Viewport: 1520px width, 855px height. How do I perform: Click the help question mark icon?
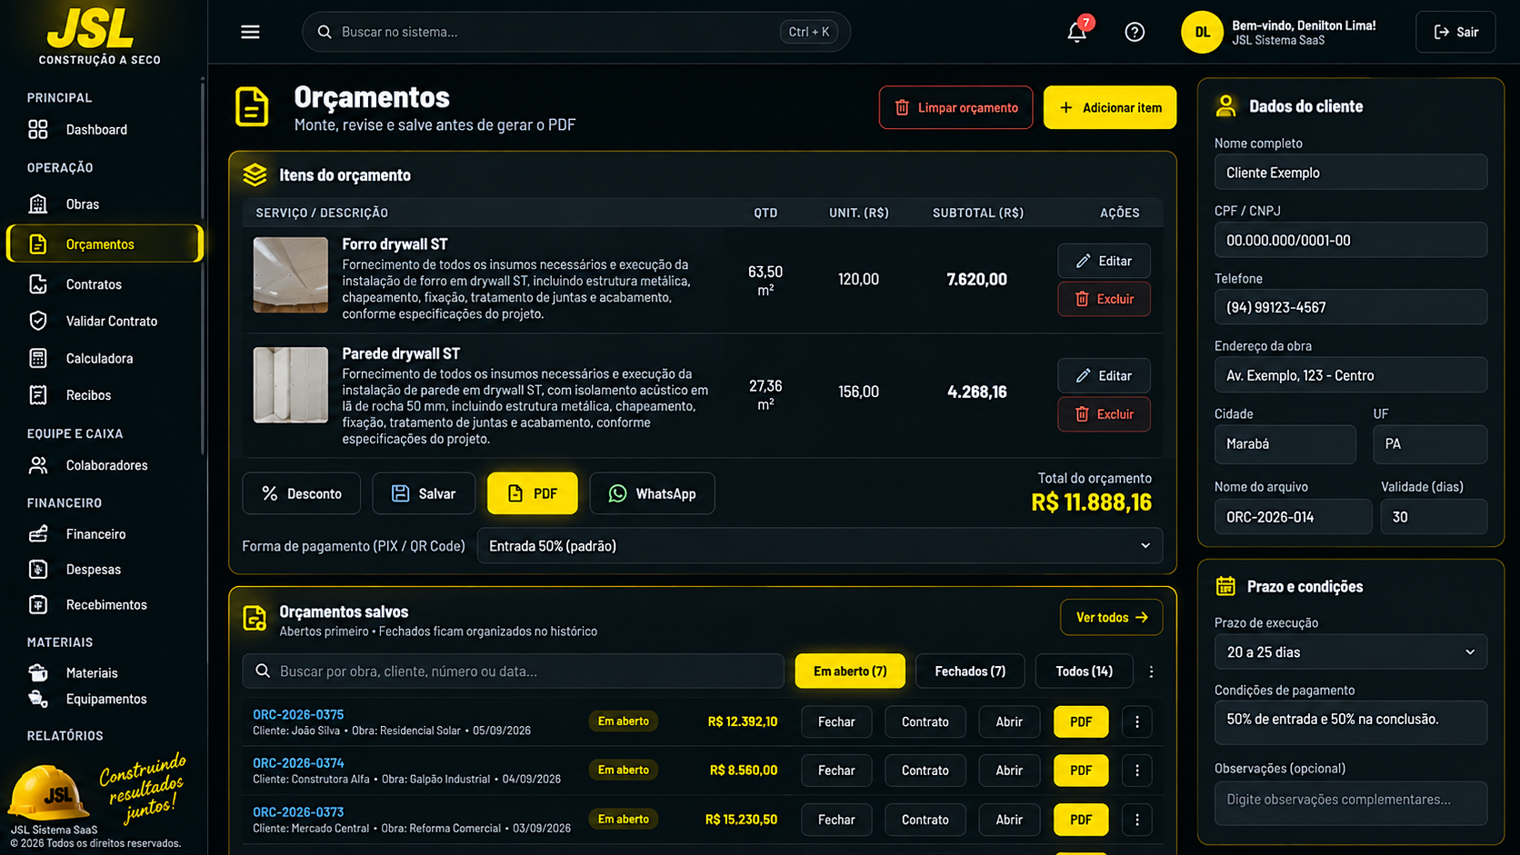tap(1135, 32)
